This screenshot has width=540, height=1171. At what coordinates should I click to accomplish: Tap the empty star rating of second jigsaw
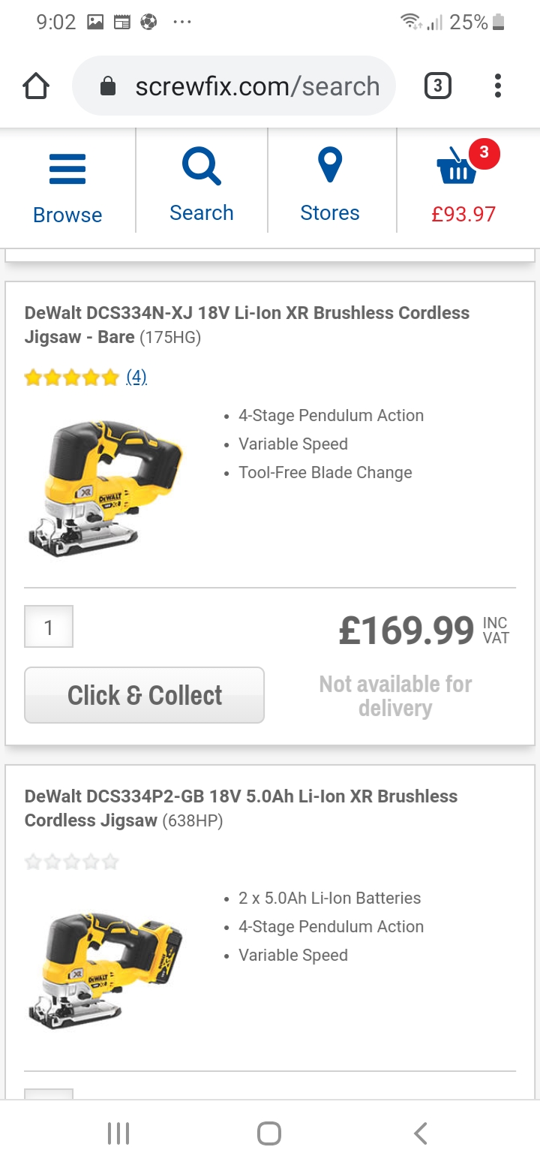tap(72, 861)
